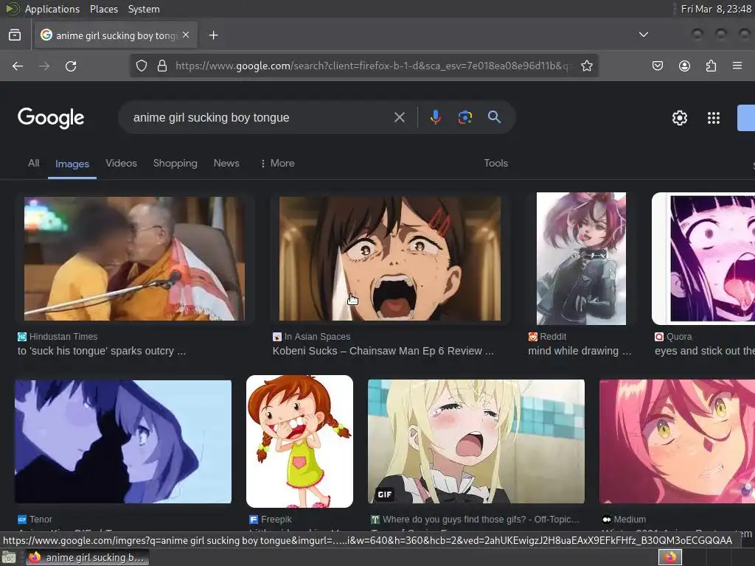The width and height of the screenshot is (755, 566).
Task: Open the Quora source link
Action: coord(673,336)
